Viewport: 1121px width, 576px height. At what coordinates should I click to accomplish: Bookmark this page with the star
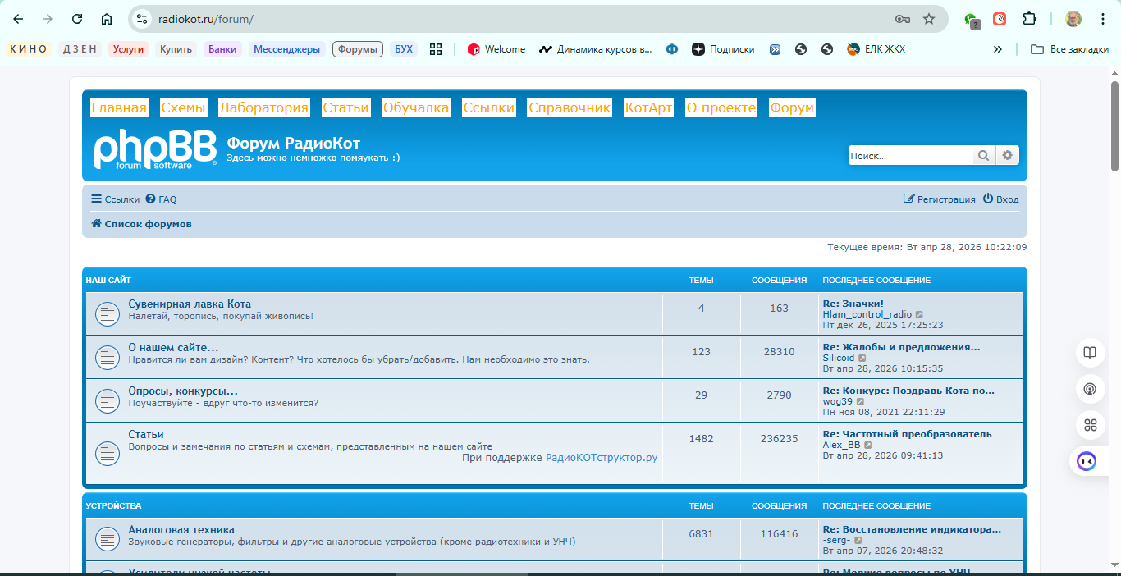click(929, 19)
